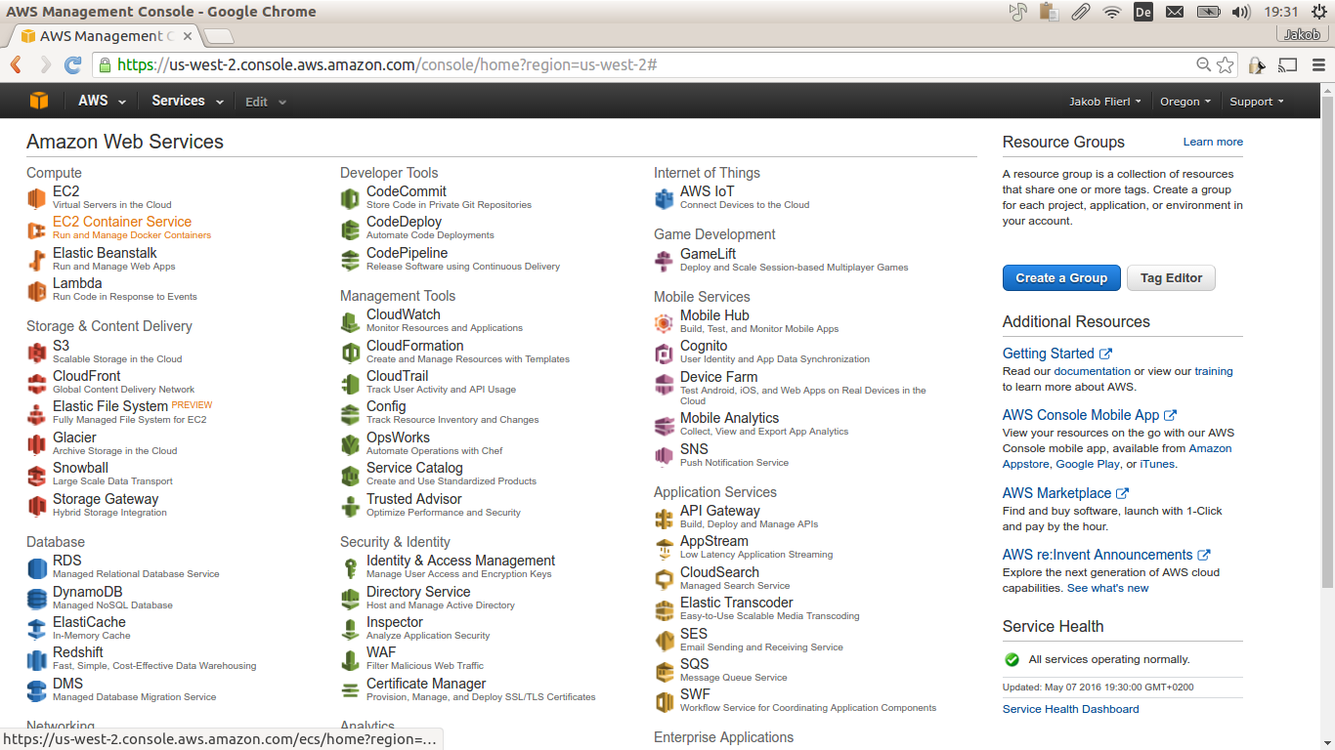Click the EC2 Container Service icon
The width and height of the screenshot is (1335, 750).
click(36, 229)
